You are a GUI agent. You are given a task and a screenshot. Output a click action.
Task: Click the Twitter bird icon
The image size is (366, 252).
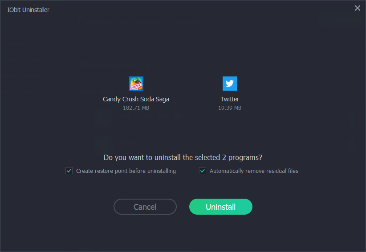pyautogui.click(x=230, y=84)
